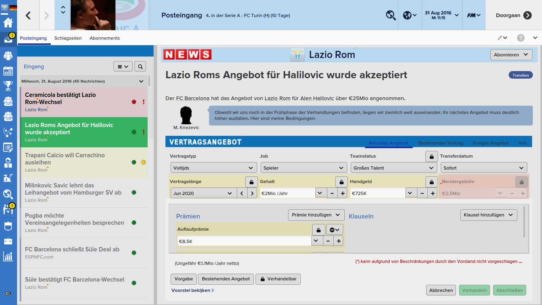This screenshot has width=542, height=305.
Task: Click the Abbrechen button
Action: 441,290
